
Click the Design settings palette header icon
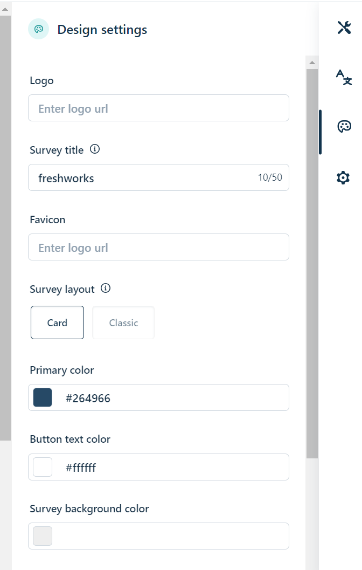coord(38,29)
